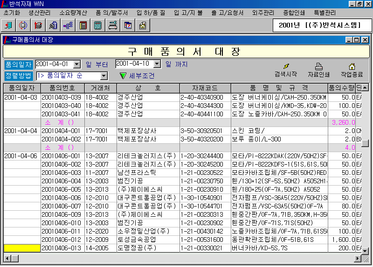Print data using 자료인쇄 button
The width and height of the screenshot is (373, 267).
318,70
